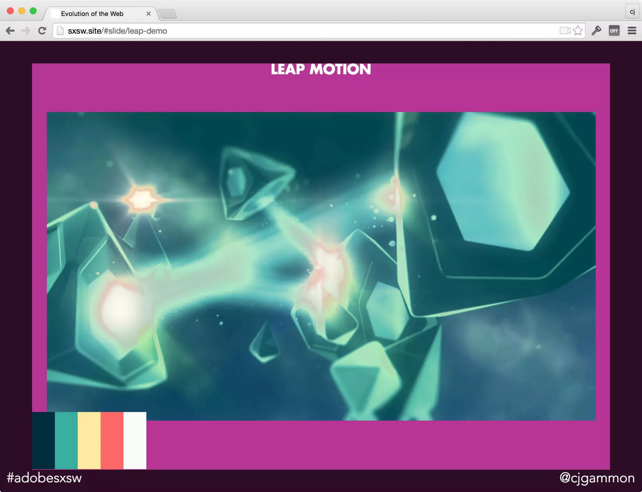Click the browser back arrow
Screen dimensions: 642x492
pos(10,31)
